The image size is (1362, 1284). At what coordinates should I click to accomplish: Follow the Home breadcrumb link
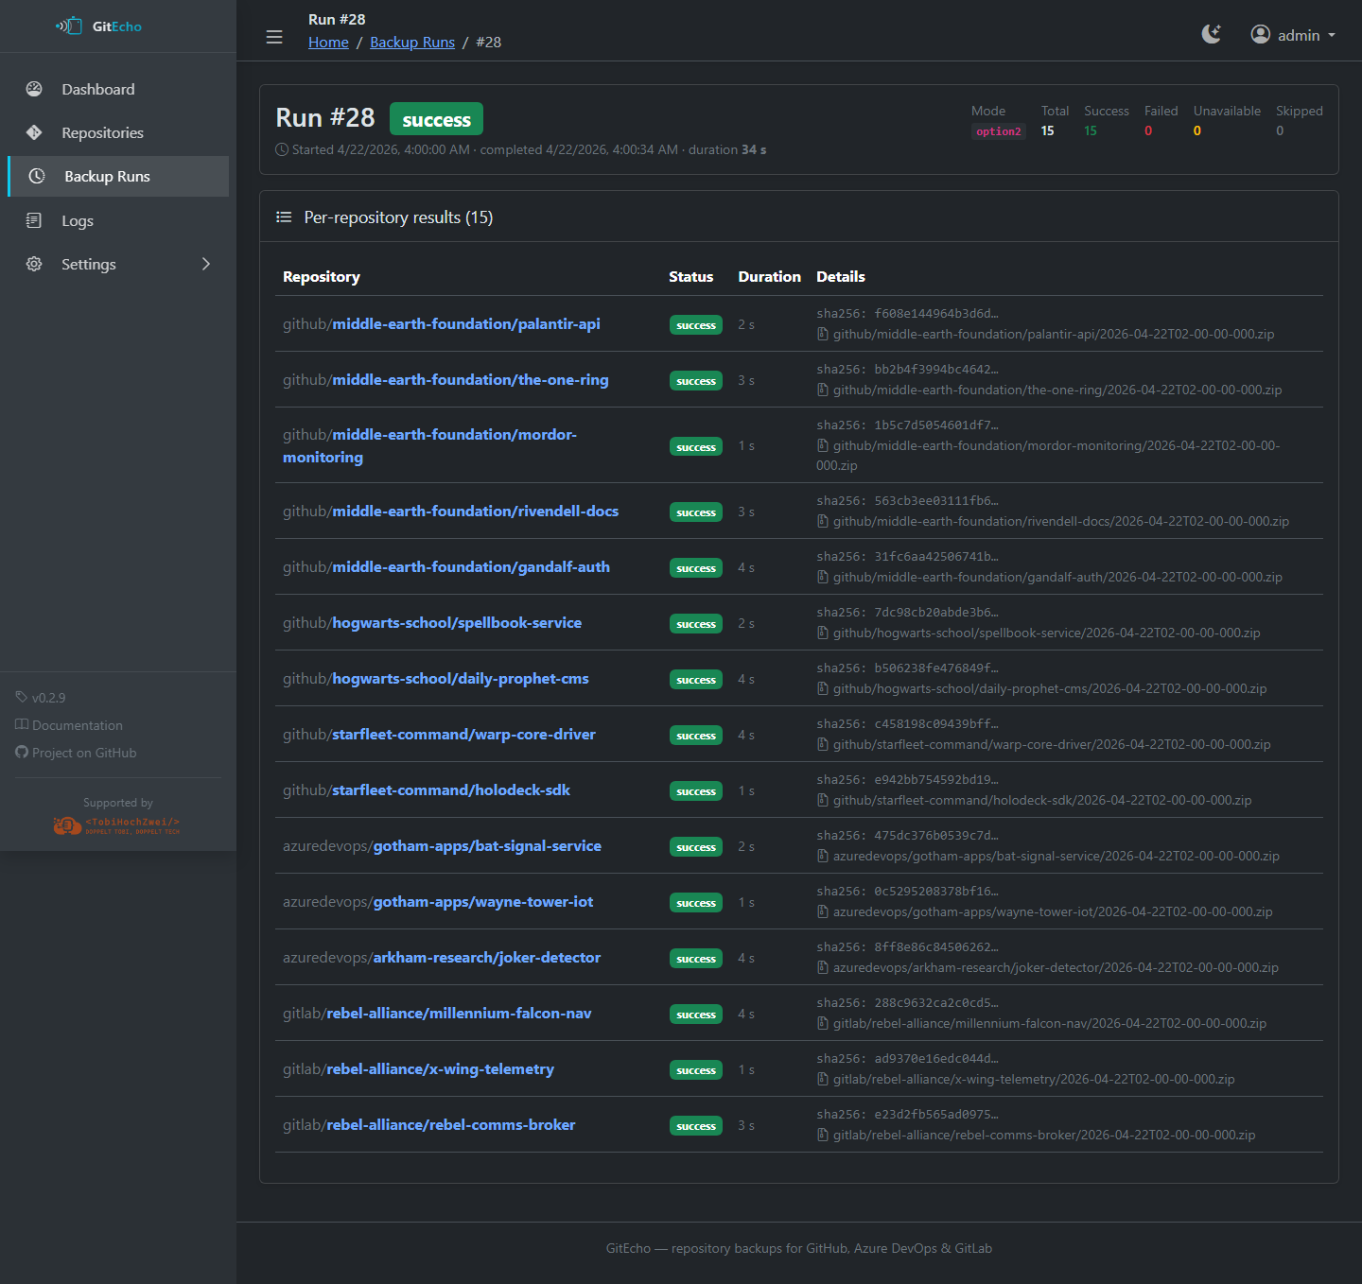(328, 43)
